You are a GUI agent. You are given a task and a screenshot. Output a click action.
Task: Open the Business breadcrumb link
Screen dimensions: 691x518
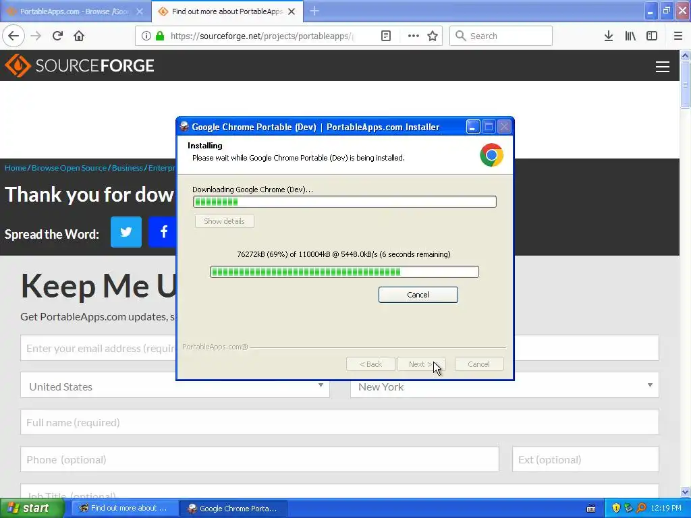(x=128, y=168)
